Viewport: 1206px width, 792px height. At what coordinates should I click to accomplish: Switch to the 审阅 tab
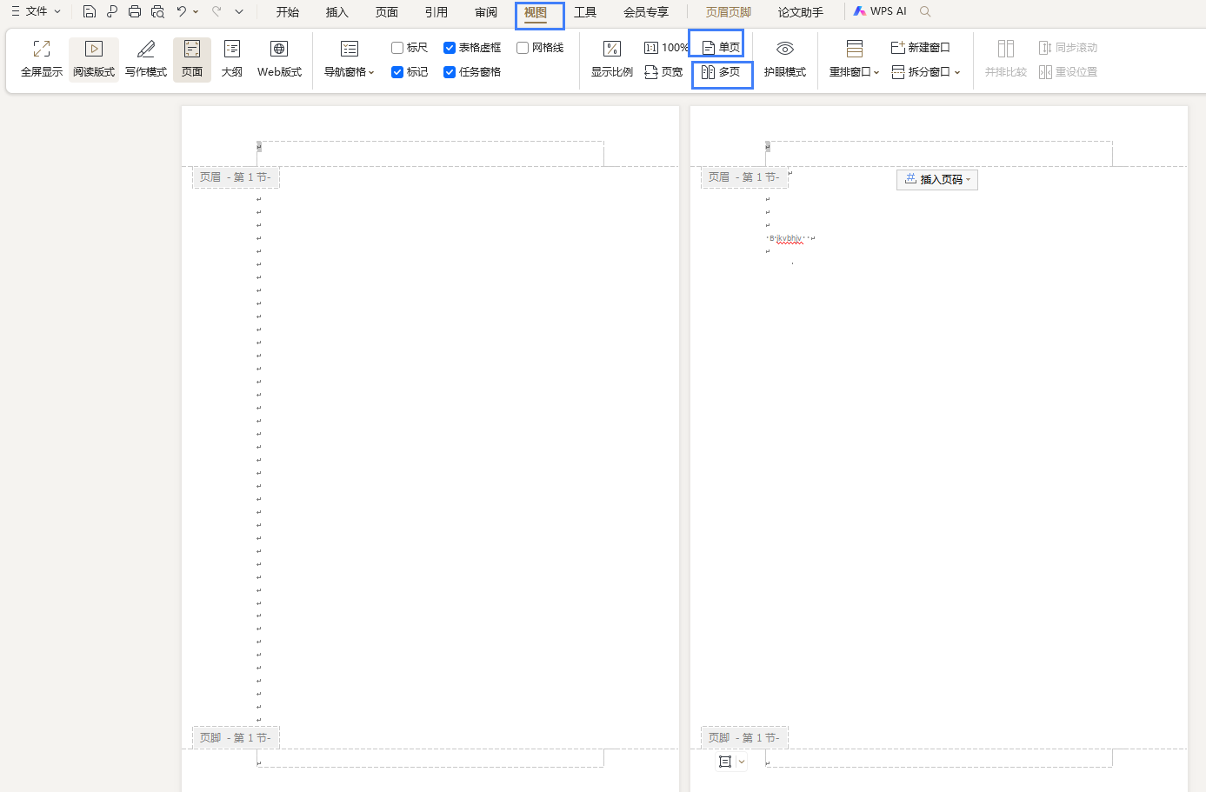[x=486, y=12]
